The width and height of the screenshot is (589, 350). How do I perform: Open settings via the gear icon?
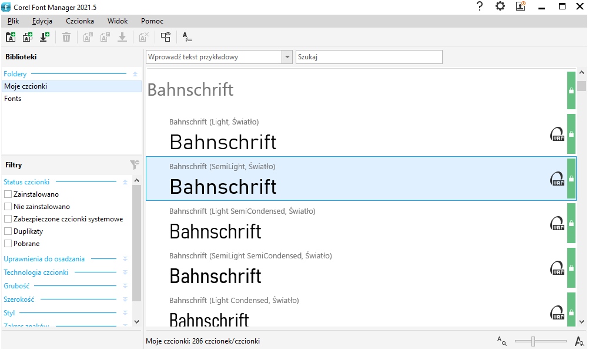[x=500, y=6]
